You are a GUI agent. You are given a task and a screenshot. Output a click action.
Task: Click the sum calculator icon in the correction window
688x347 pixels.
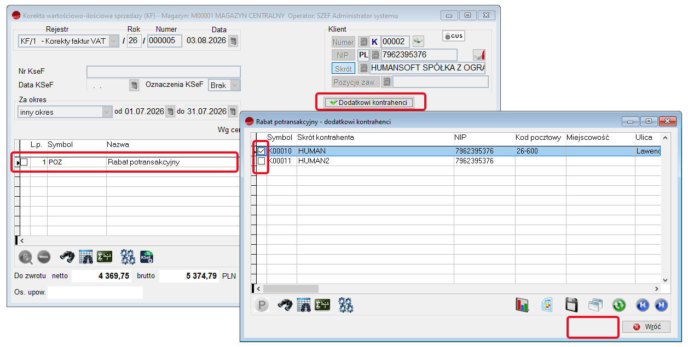[x=105, y=256]
